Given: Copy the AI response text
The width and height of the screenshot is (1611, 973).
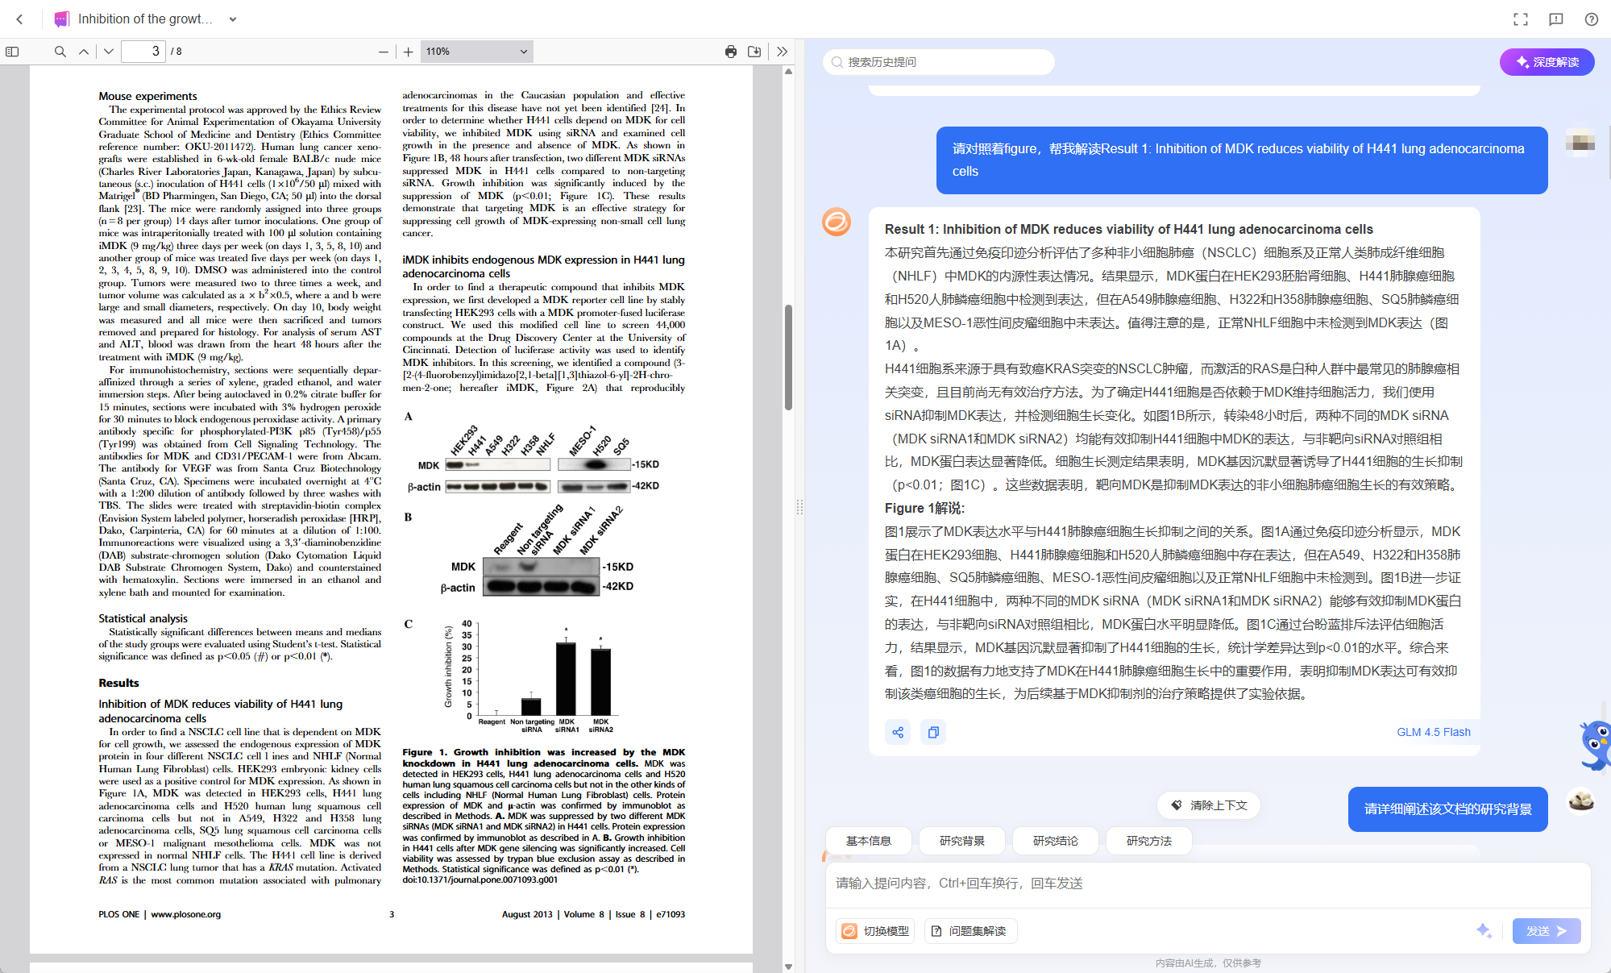Looking at the screenshot, I should pyautogui.click(x=933, y=732).
